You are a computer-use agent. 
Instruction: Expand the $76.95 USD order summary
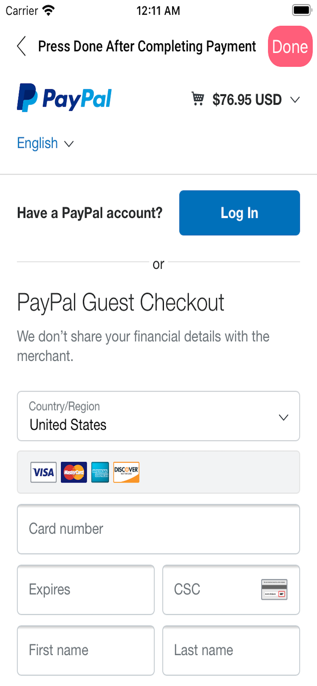(x=256, y=100)
